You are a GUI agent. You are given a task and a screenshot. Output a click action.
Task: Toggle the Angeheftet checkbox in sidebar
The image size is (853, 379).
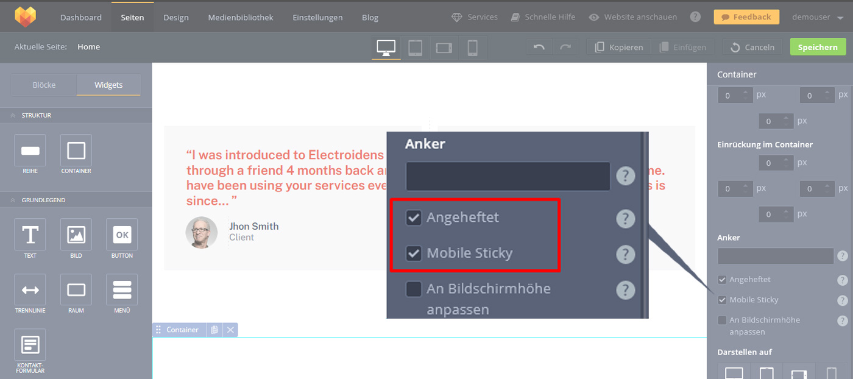[722, 280]
